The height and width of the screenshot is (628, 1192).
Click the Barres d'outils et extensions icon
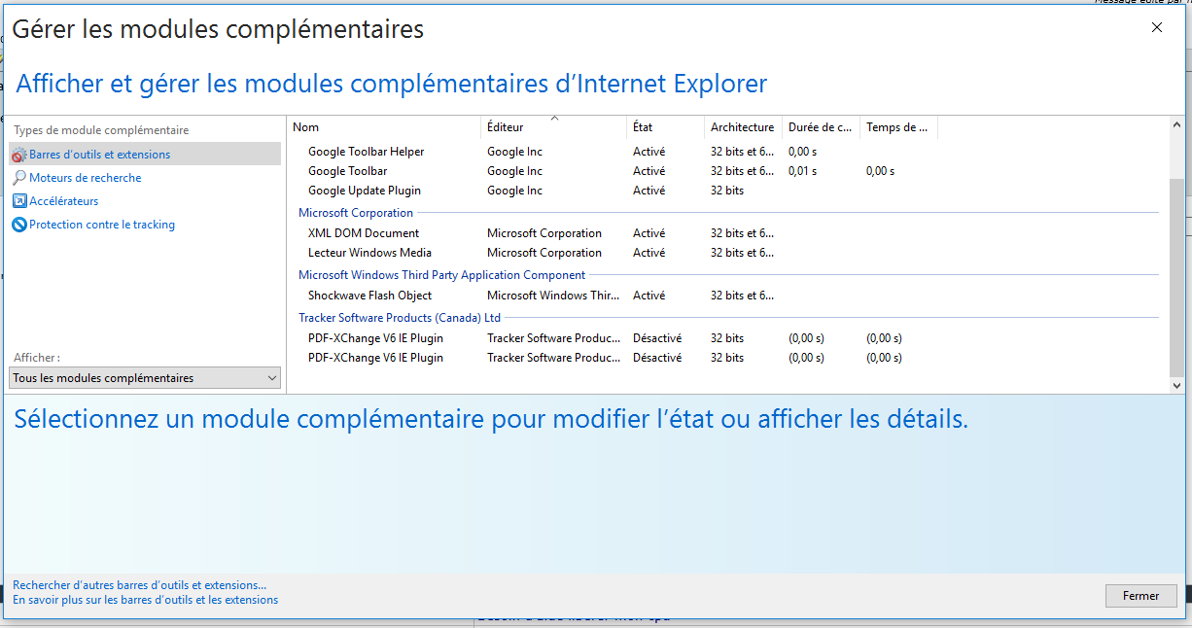[18, 155]
